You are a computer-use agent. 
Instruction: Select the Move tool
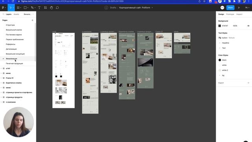pos(11,7)
